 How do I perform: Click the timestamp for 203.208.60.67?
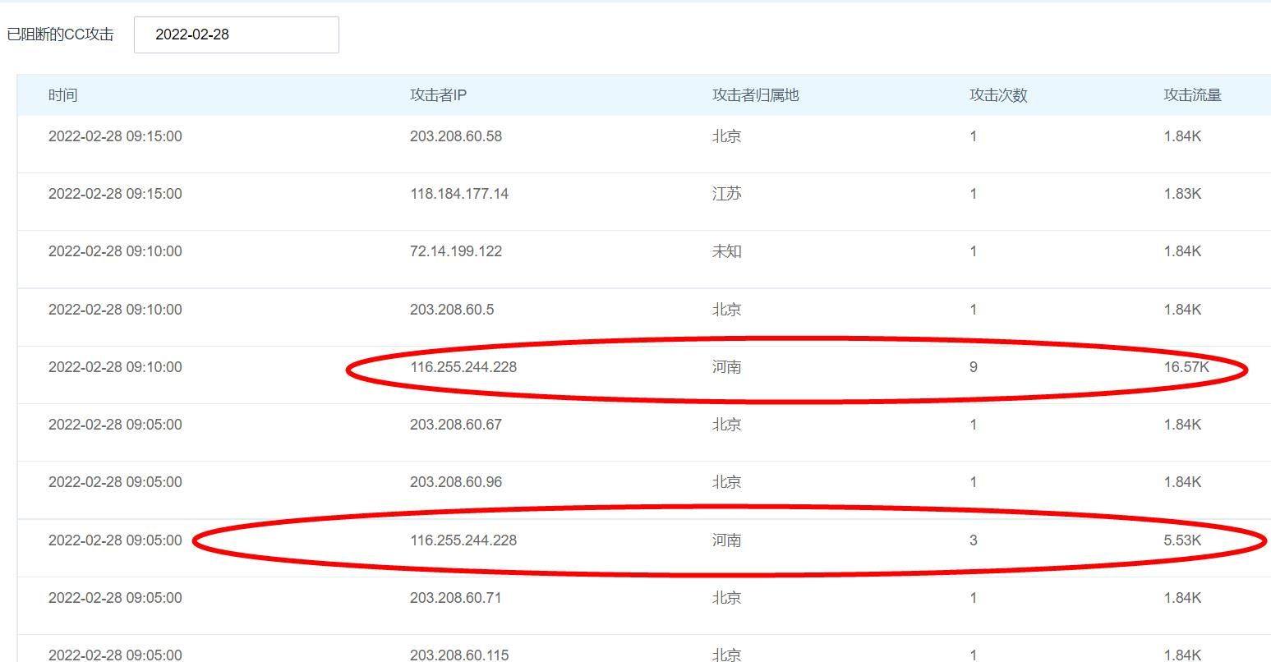(115, 425)
